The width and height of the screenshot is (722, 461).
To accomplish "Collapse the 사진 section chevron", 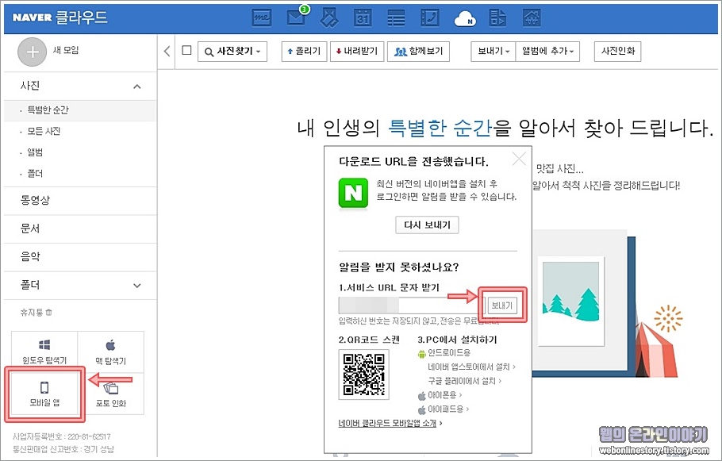I will coord(137,86).
